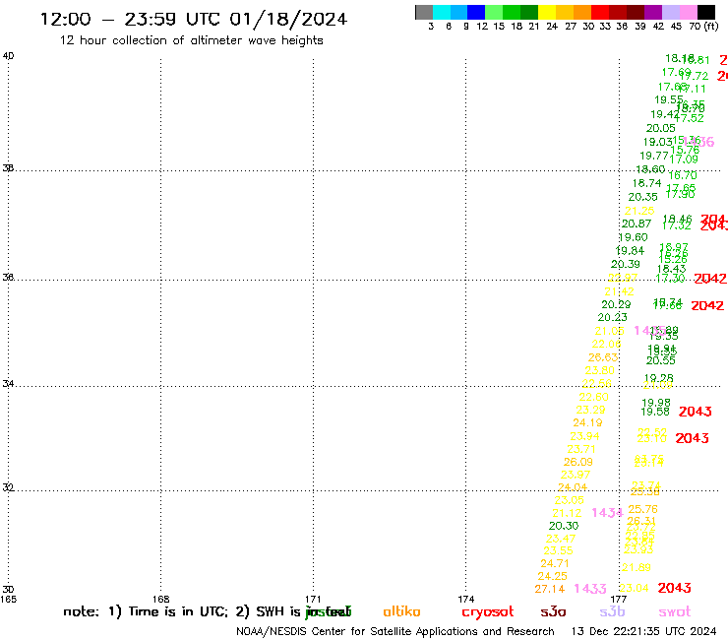Select the "altika" satellite legend label
728x640 pixels.
[x=401, y=611]
